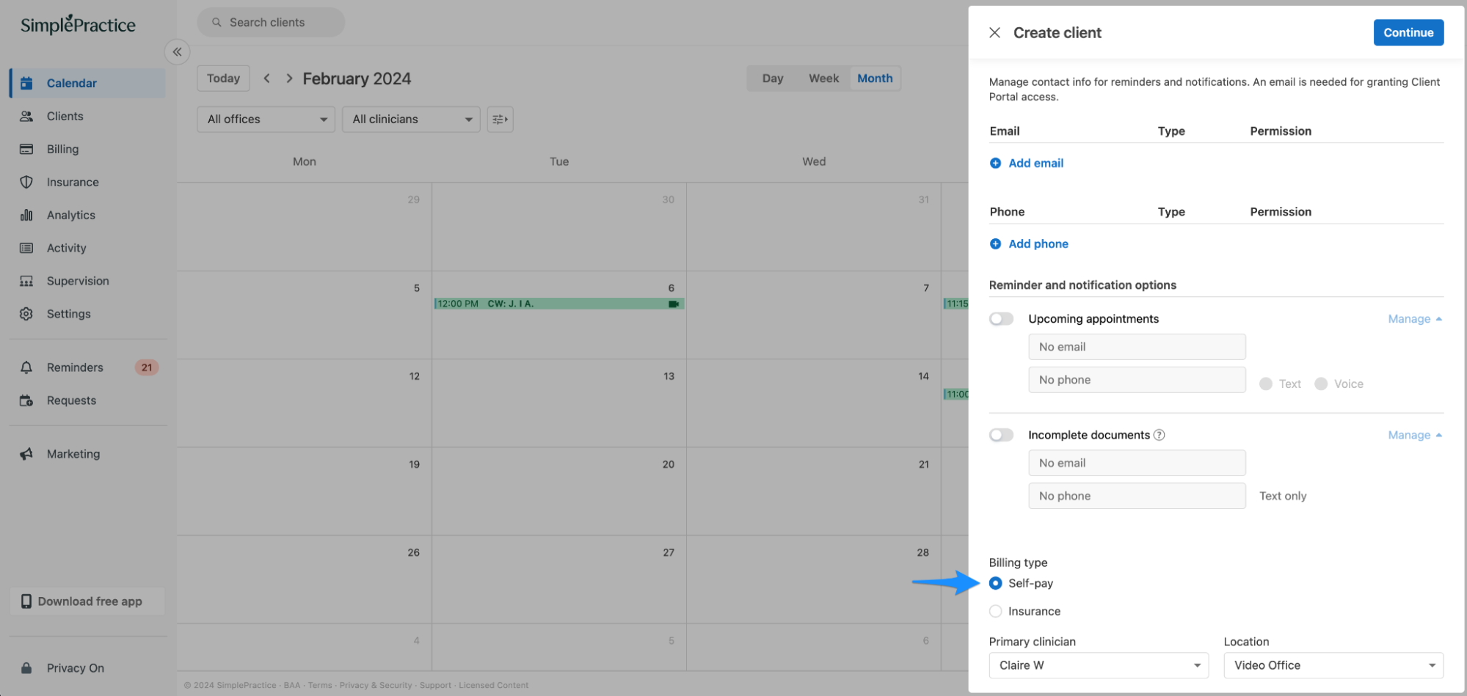
Task: Click Add phone link
Action: click(x=1038, y=243)
